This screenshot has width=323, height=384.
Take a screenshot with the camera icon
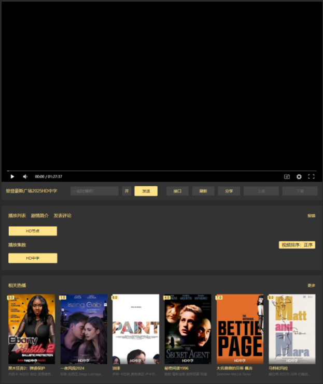(x=287, y=176)
